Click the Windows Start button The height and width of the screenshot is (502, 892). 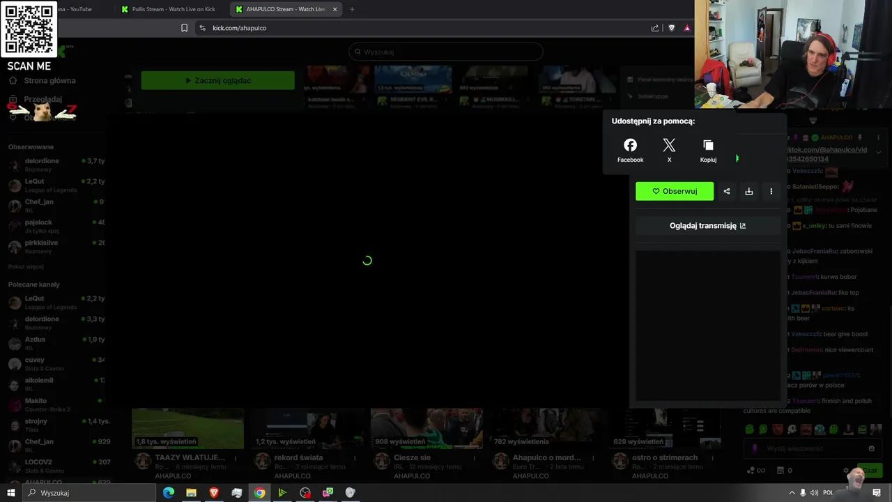11,493
